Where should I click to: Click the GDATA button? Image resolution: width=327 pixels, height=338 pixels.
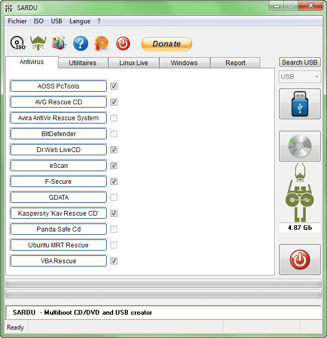pyautogui.click(x=58, y=197)
